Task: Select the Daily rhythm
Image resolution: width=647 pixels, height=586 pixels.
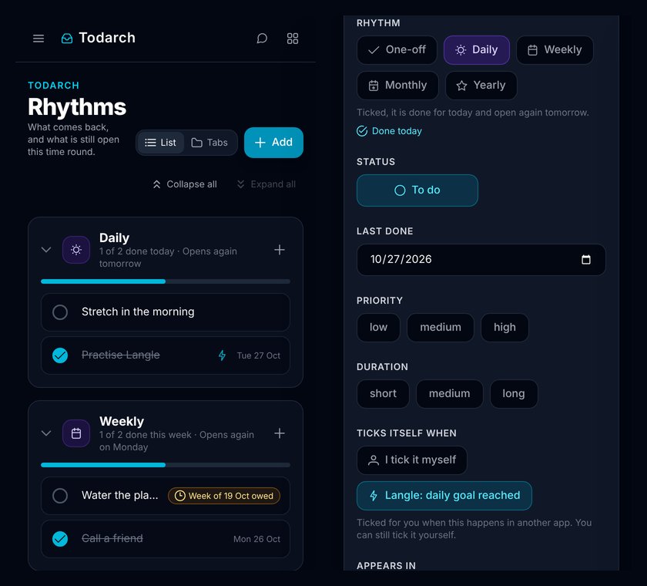Action: 477,50
